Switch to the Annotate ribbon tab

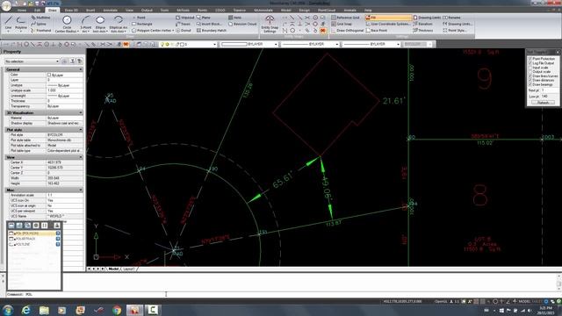pos(110,11)
